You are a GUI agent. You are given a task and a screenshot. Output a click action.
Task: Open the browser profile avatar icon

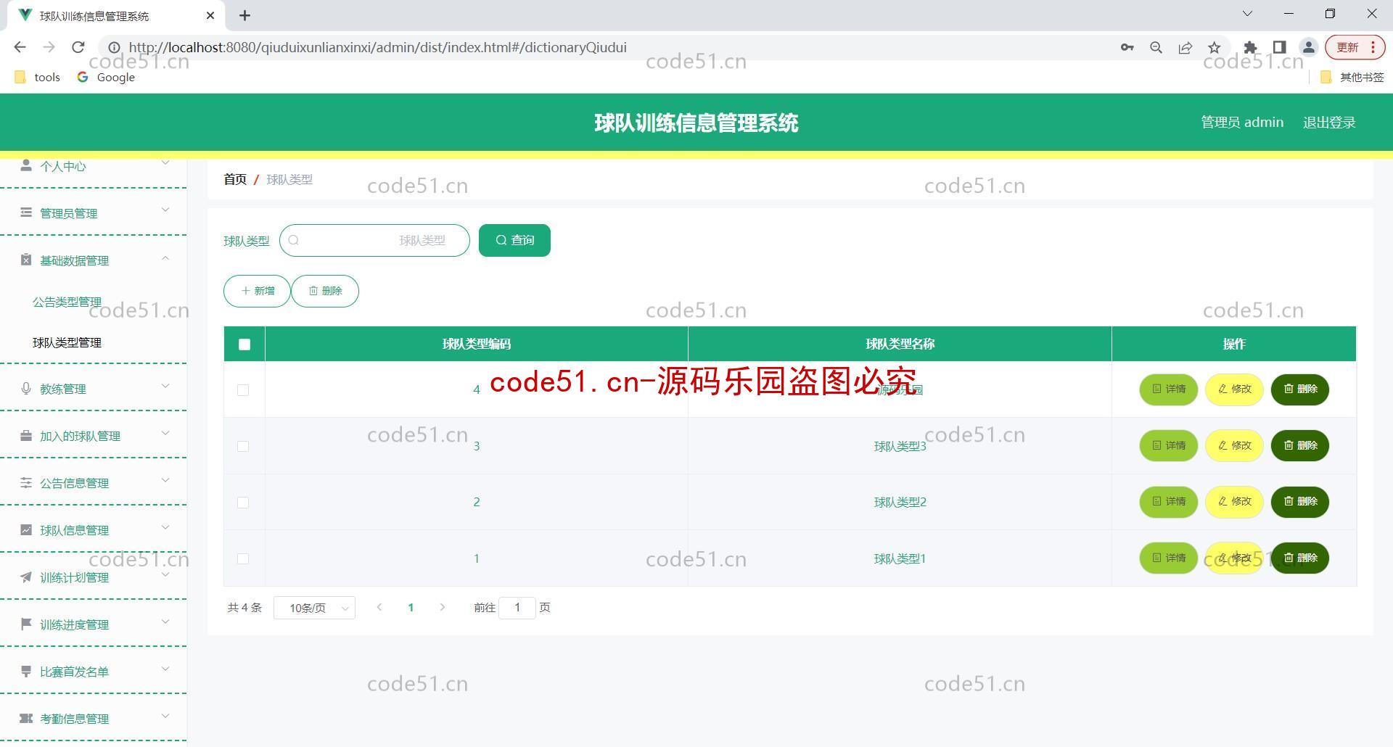pos(1309,47)
